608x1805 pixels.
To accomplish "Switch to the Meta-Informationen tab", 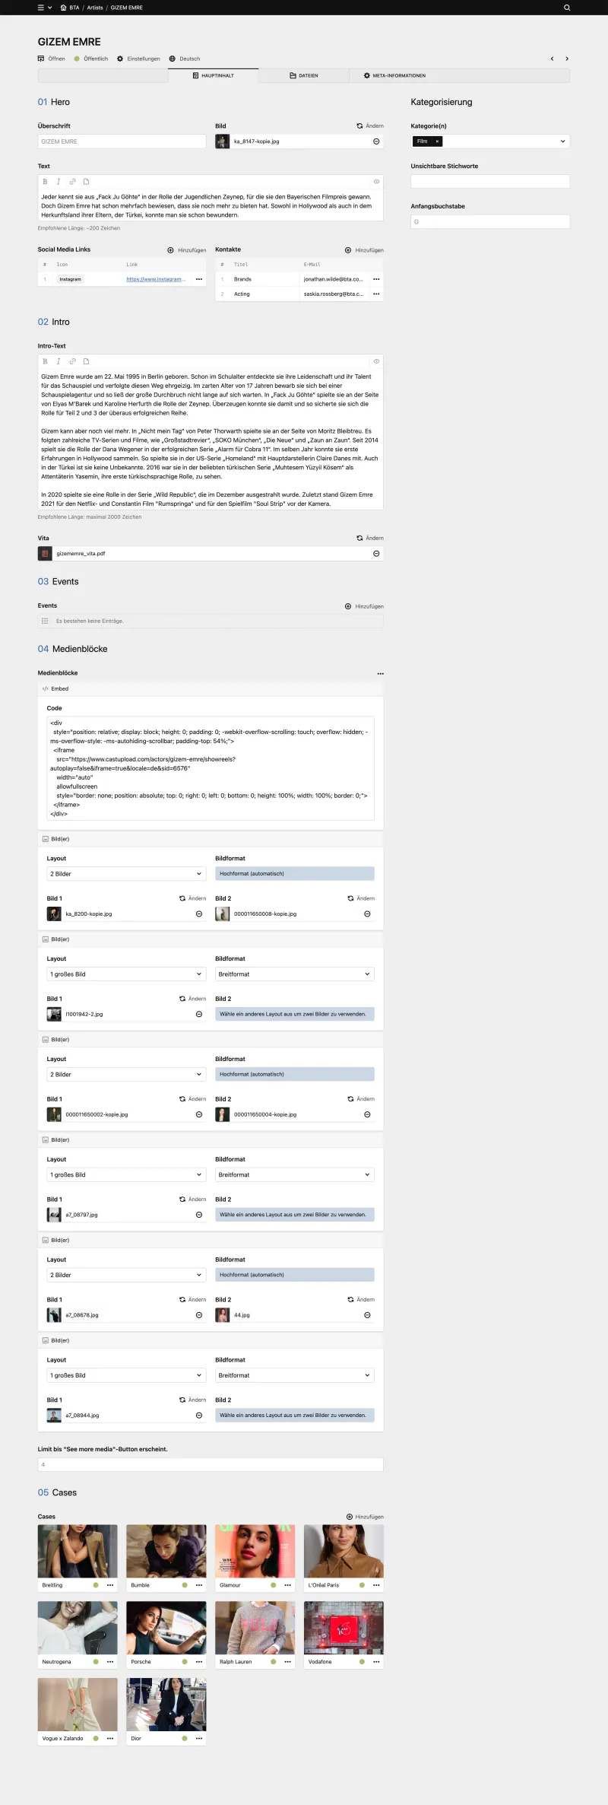I will tap(394, 75).
